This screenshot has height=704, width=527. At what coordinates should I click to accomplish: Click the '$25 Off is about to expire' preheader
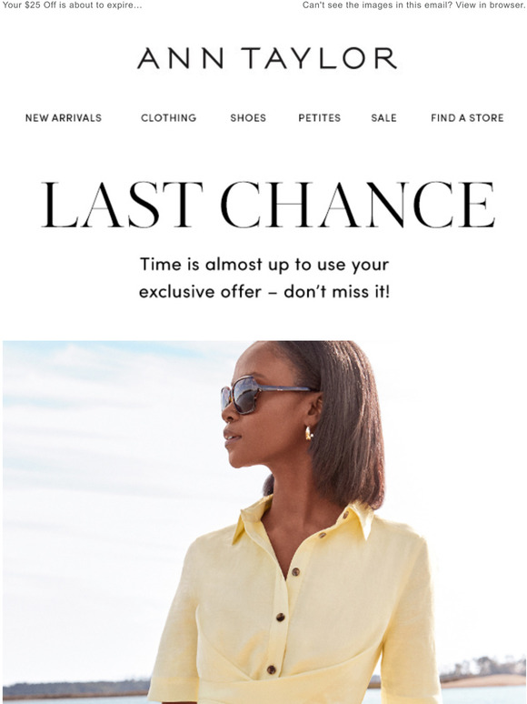click(x=72, y=5)
